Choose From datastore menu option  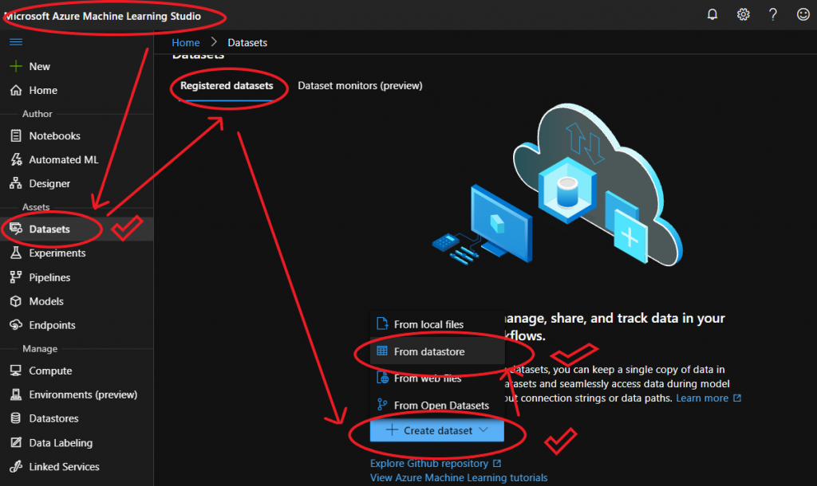click(x=437, y=351)
